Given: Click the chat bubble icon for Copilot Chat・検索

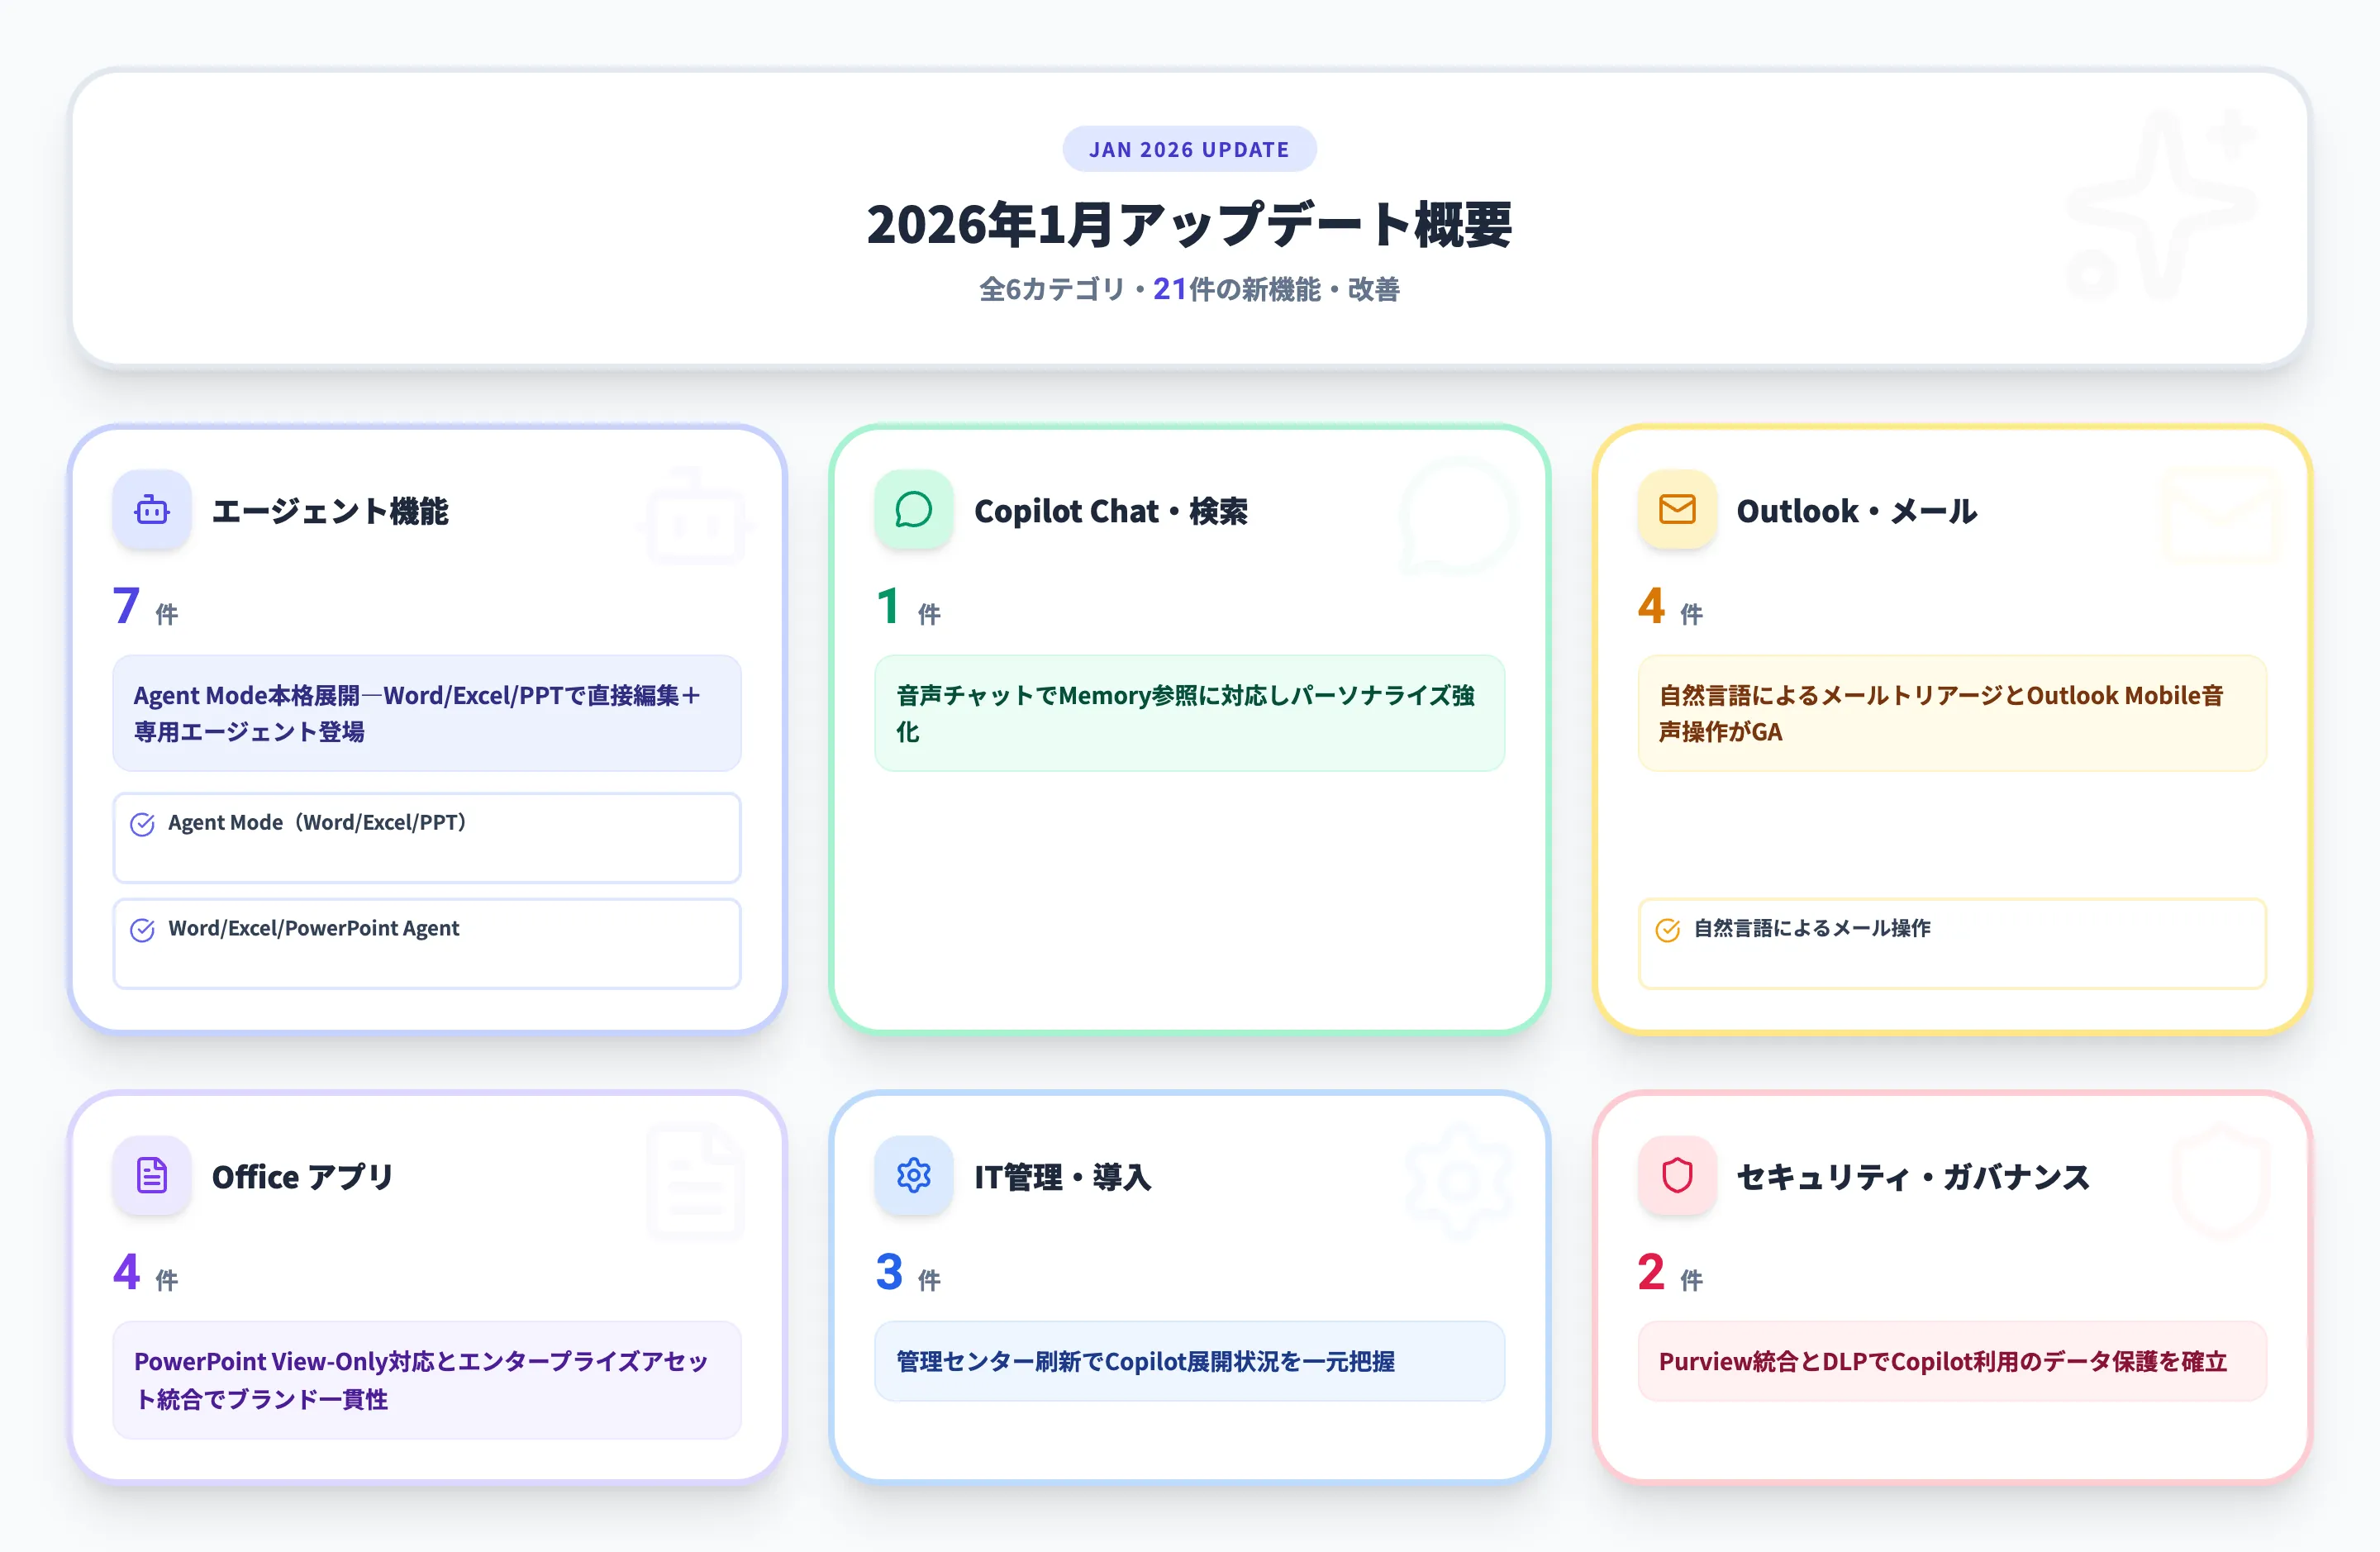Looking at the screenshot, I should 913,511.
